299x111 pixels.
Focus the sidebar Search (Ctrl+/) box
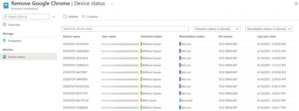(26, 17)
